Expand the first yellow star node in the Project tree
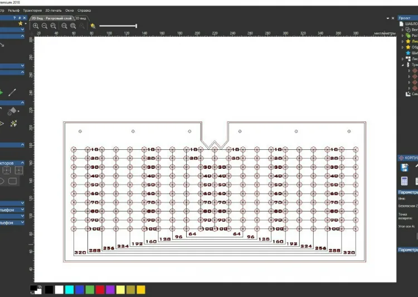Image resolution: width=418 pixels, height=297 pixels. pos(402,42)
